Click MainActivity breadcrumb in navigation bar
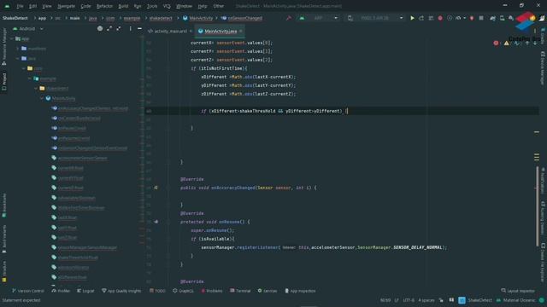 pos(197,18)
